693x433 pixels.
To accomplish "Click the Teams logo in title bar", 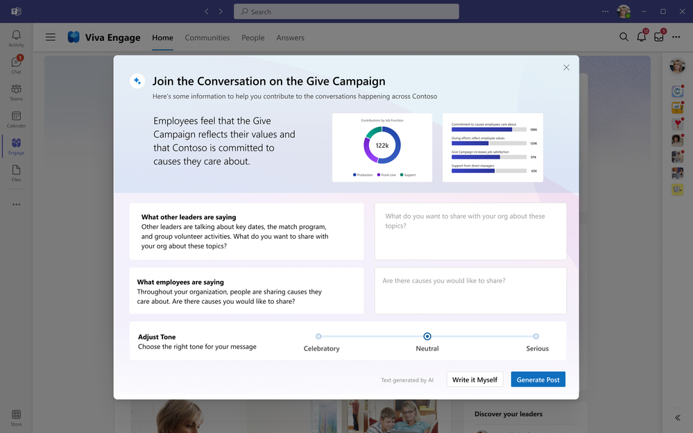I will [x=16, y=12].
